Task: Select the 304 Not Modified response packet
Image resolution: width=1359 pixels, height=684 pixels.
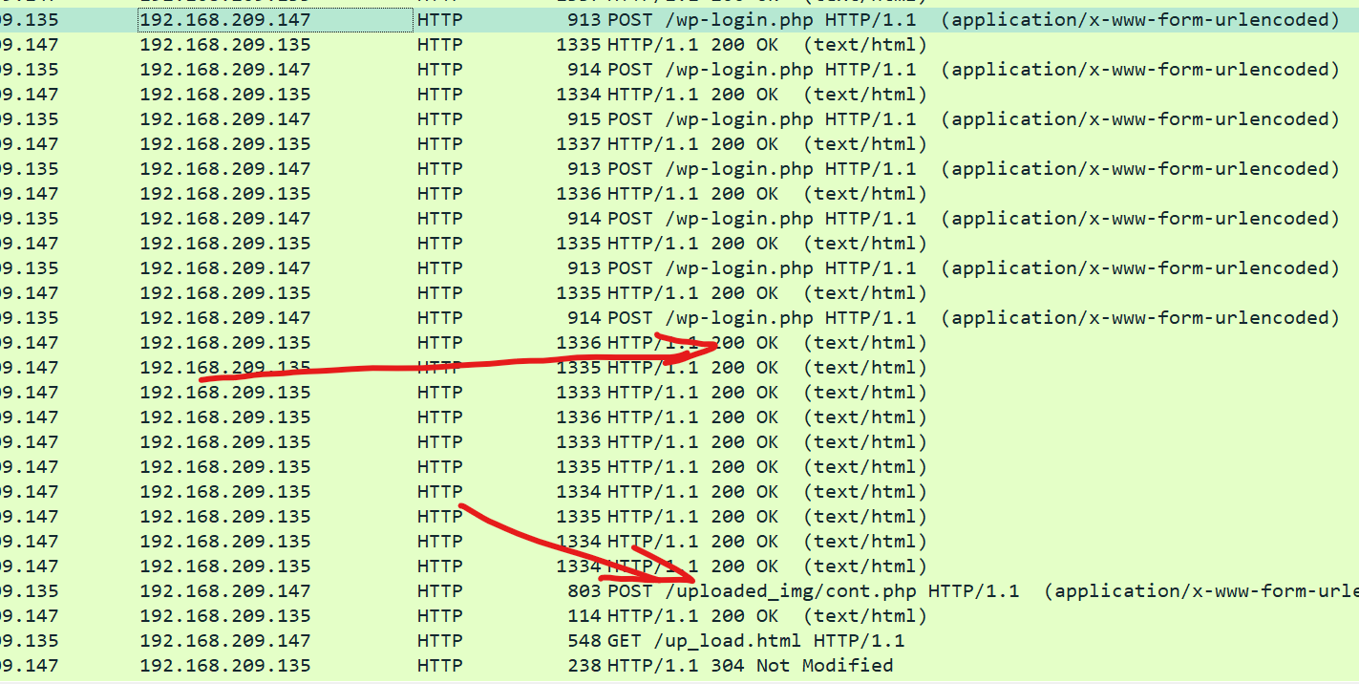Action: (679, 666)
